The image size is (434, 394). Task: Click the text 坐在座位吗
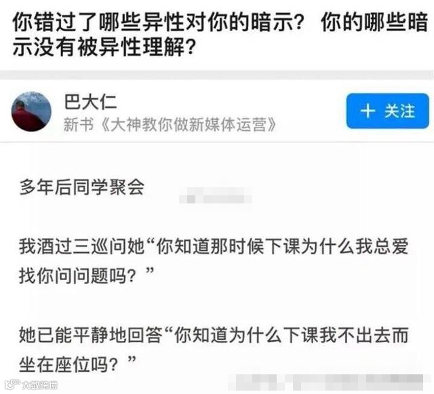(x=68, y=365)
